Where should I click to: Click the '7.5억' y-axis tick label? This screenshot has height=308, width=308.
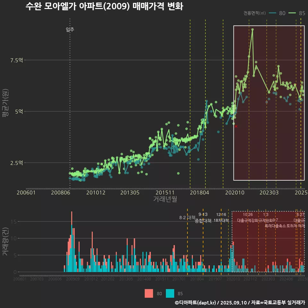[16, 60]
